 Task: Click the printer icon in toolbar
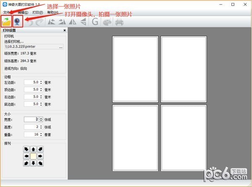(119, 22)
